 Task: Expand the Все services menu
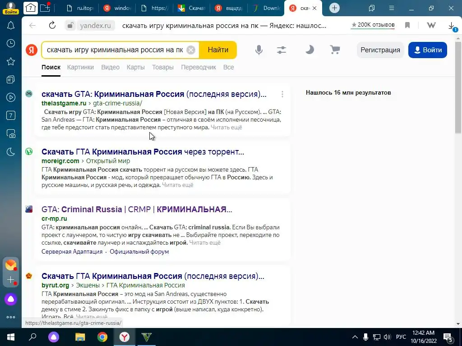pyautogui.click(x=229, y=68)
